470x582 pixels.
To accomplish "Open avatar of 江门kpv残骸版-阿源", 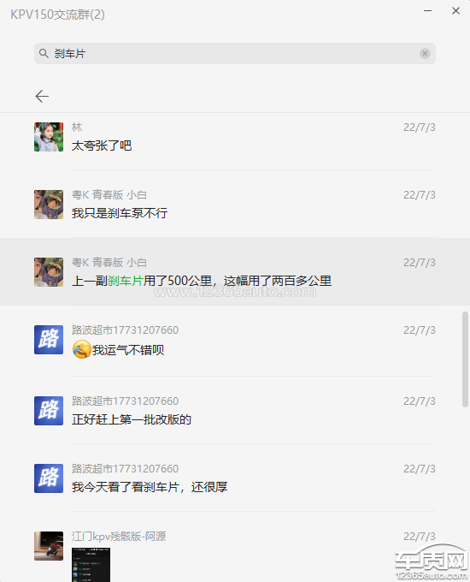I will [x=49, y=546].
